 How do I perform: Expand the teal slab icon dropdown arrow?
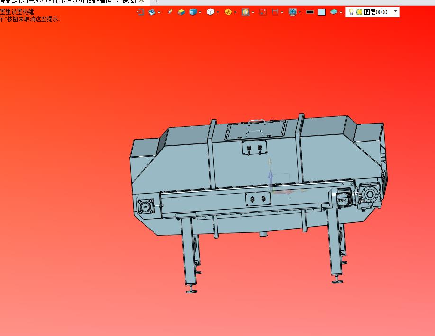pos(341,12)
